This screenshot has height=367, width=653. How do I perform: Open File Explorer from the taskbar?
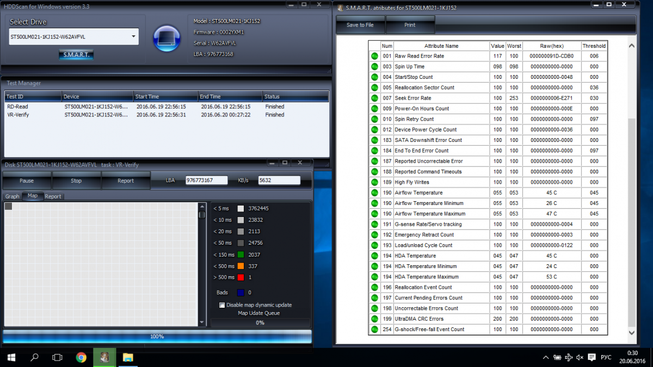coord(128,357)
